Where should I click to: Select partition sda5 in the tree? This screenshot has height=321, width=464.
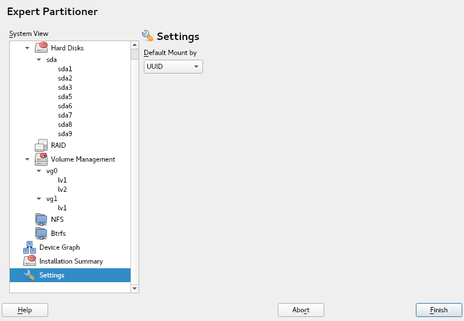coord(65,97)
